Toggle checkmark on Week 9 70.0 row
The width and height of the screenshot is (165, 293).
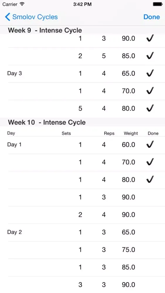click(x=150, y=91)
